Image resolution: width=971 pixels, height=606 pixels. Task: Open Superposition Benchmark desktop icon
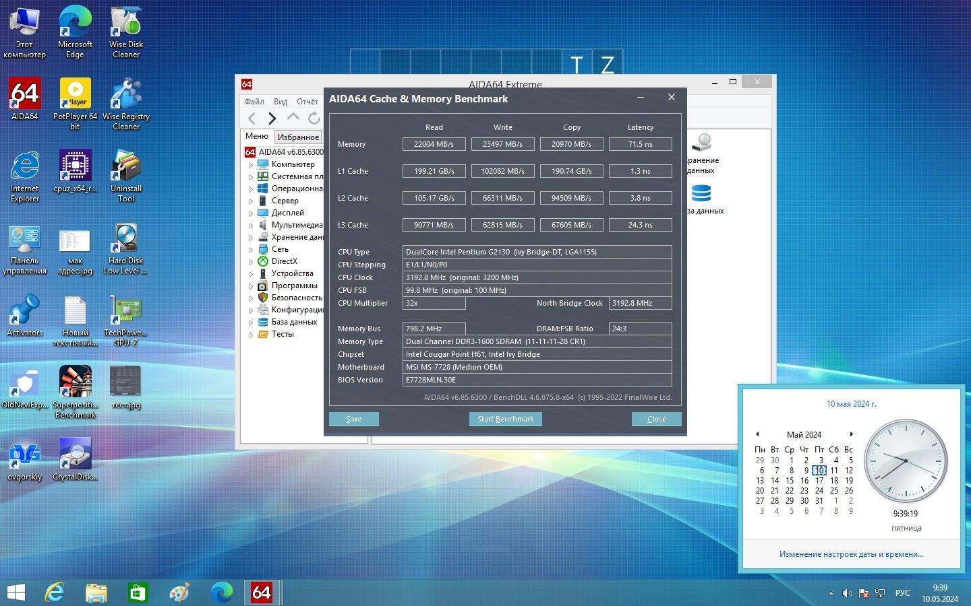coord(75,392)
